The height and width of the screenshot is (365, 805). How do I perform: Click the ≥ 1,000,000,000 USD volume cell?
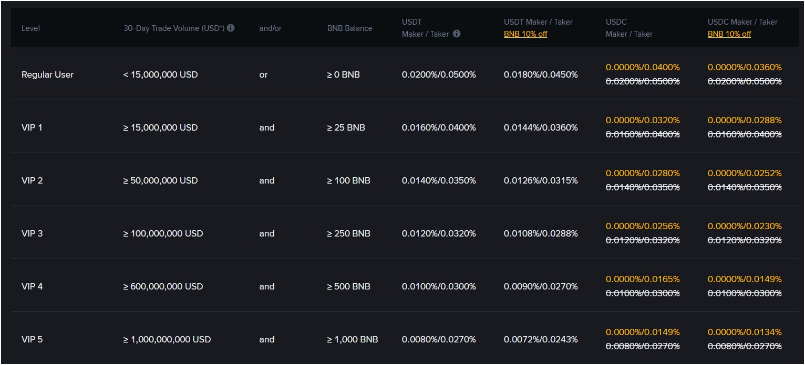(x=167, y=339)
